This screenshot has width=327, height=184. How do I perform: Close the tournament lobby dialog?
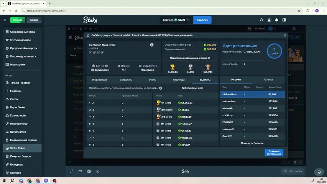285,35
